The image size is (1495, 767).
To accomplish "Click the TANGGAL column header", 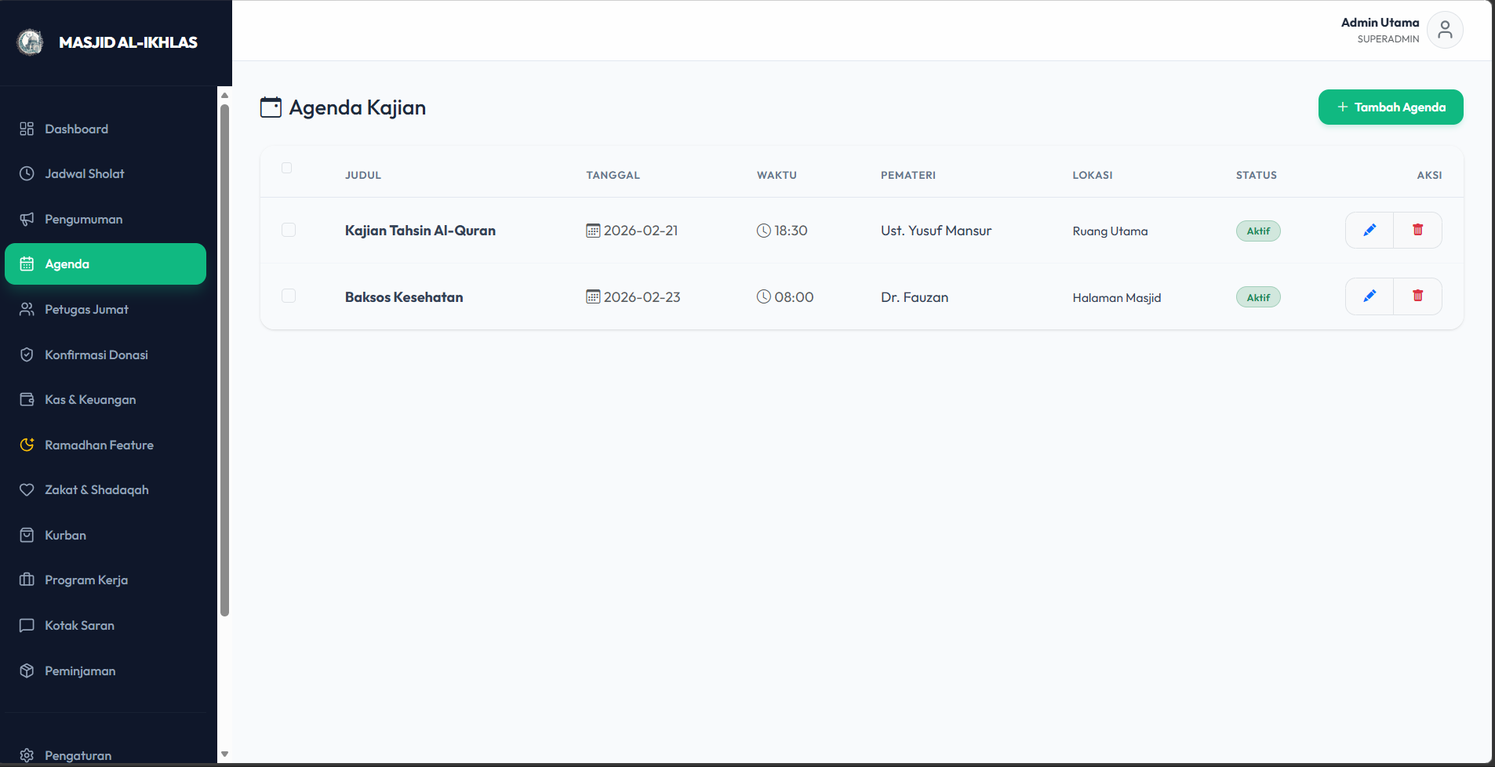I will (613, 175).
